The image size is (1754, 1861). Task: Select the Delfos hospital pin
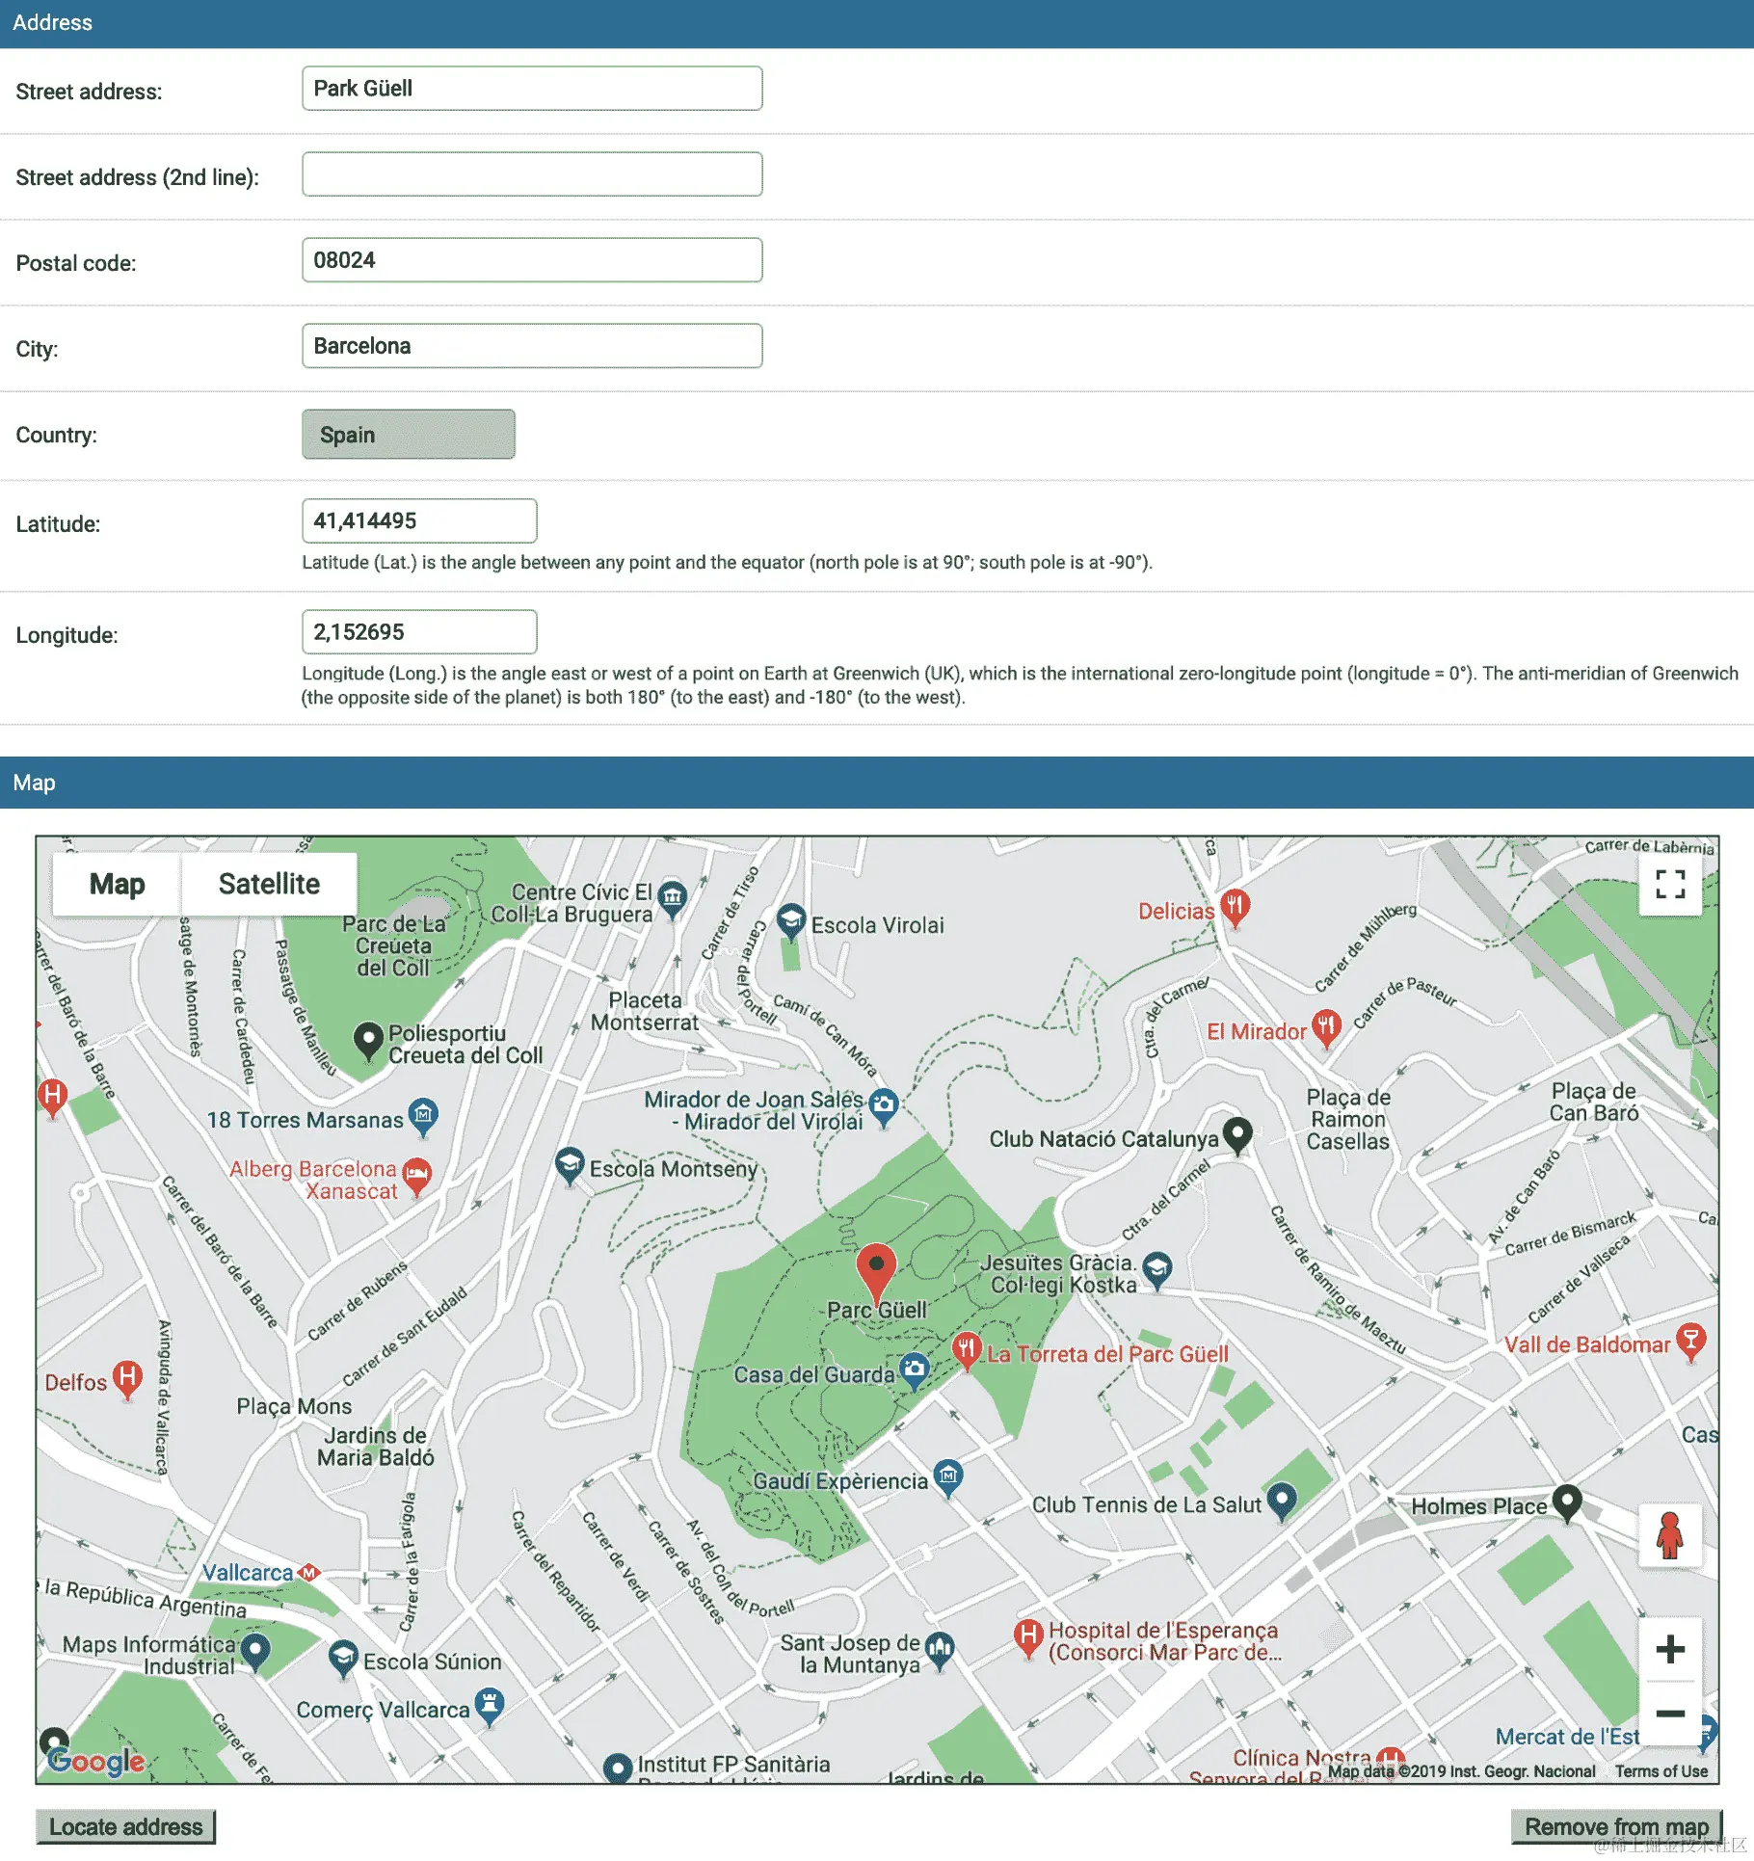[127, 1378]
